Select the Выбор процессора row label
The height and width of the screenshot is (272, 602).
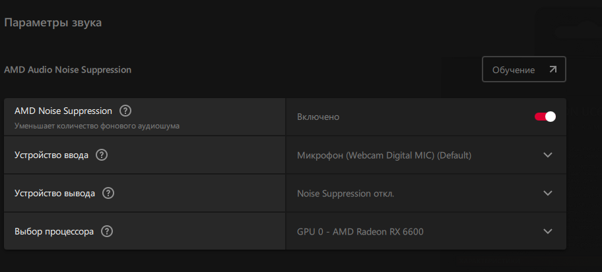click(x=54, y=232)
